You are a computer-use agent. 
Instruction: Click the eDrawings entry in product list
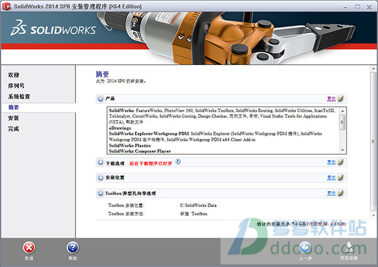point(120,128)
